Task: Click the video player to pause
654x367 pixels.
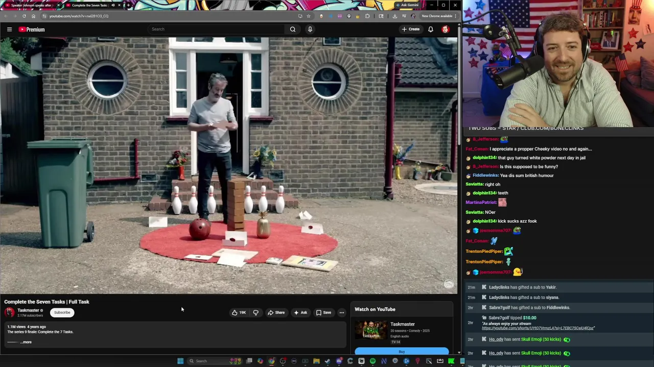Action: [x=229, y=166]
